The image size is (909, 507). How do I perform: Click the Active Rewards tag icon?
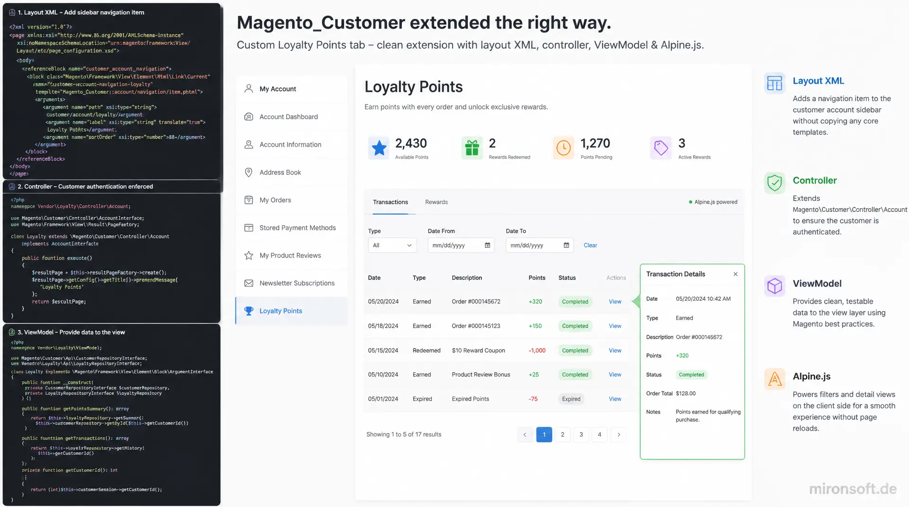[661, 148]
